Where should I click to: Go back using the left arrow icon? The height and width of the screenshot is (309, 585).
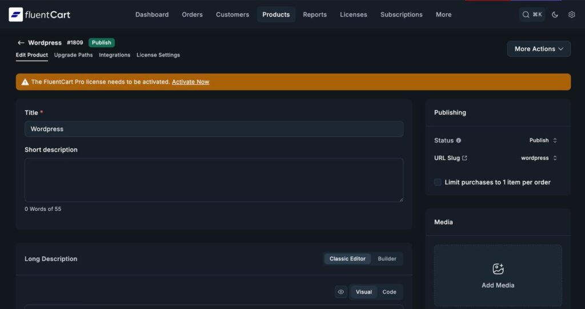21,43
